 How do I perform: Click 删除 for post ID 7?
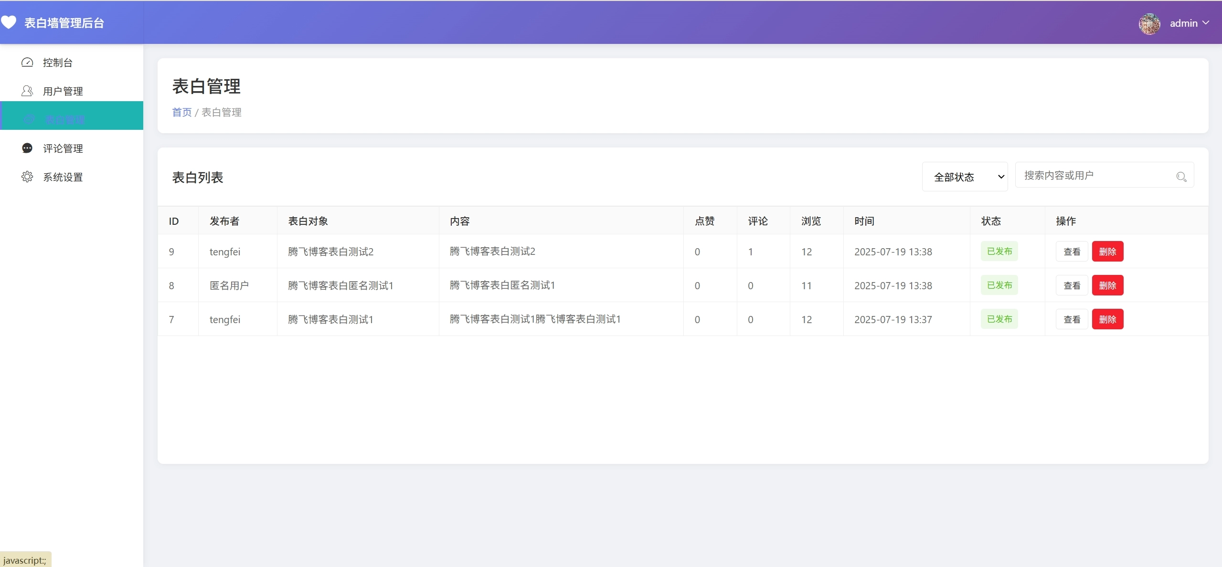[1107, 319]
